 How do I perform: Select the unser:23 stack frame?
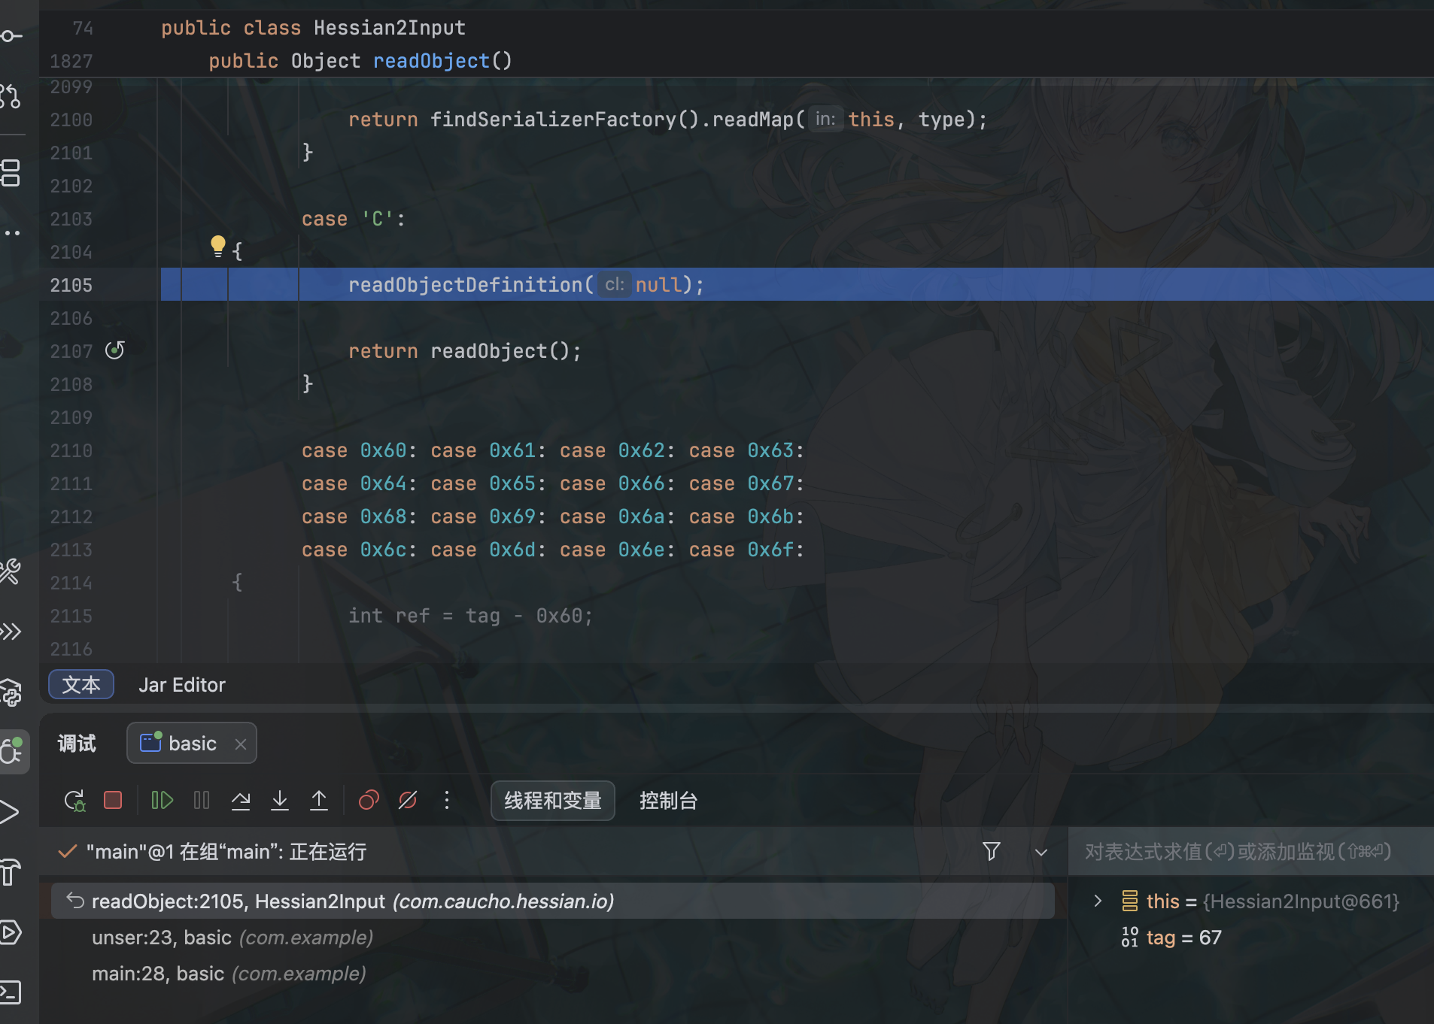[232, 938]
